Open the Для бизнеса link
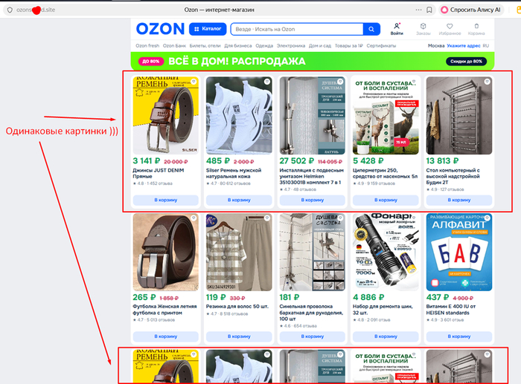The width and height of the screenshot is (521, 384). (x=238, y=46)
